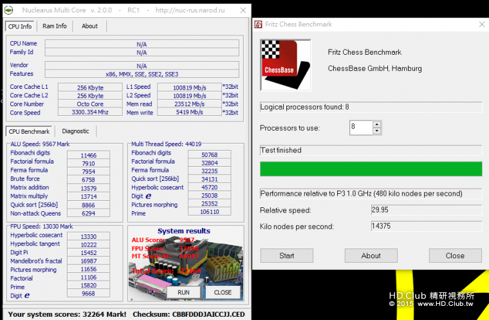Click the Core Speed value 3300.354 Mhz
The width and height of the screenshot is (489, 320).
tap(90, 112)
